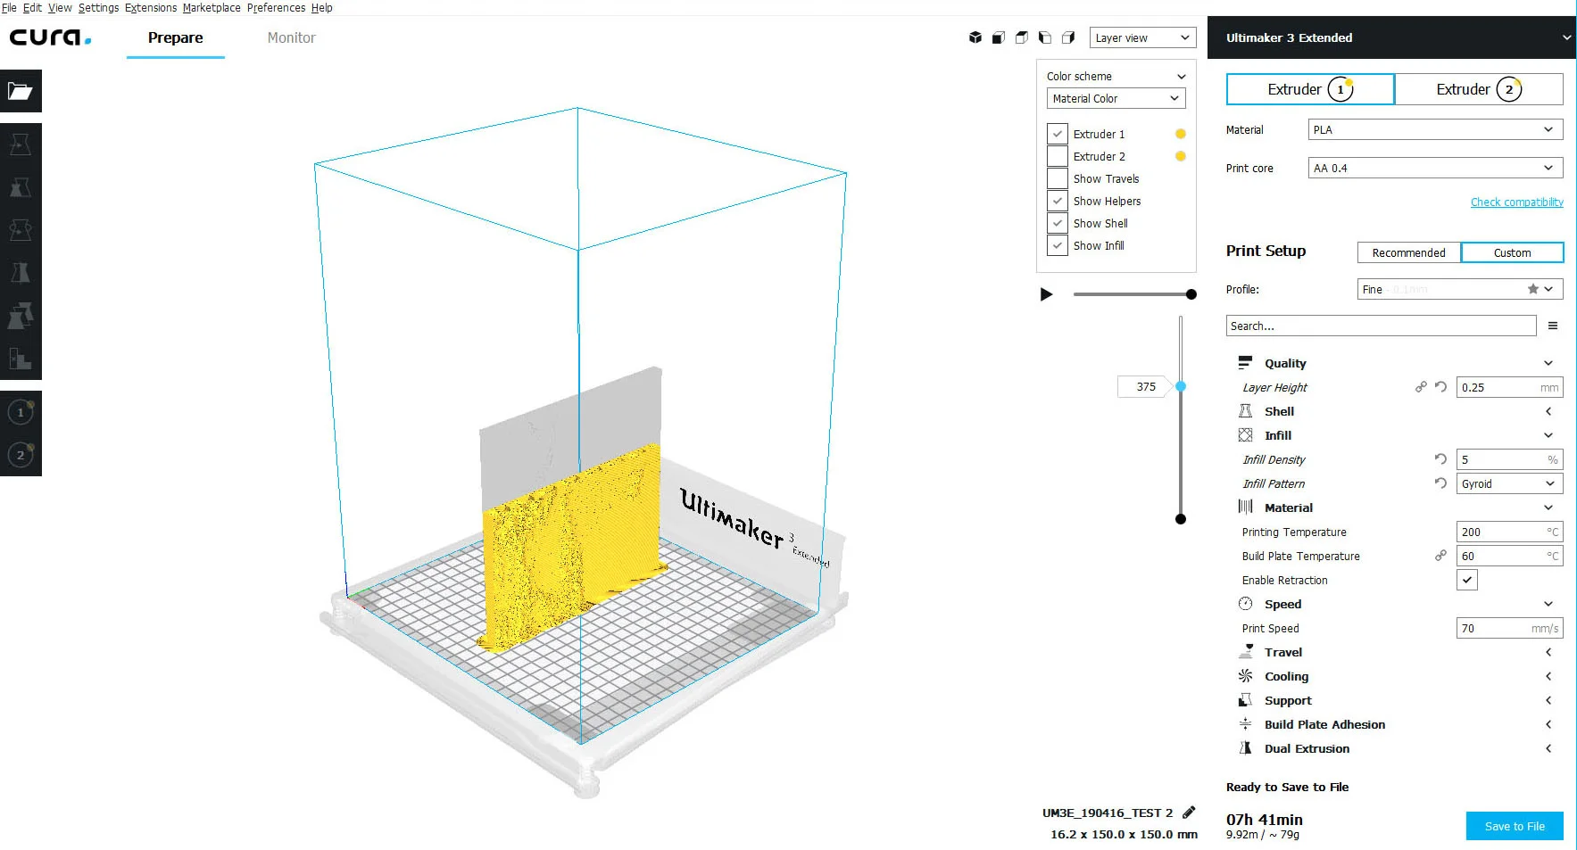The image size is (1577, 850).
Task: Expand the Travel settings category
Action: point(1396,652)
